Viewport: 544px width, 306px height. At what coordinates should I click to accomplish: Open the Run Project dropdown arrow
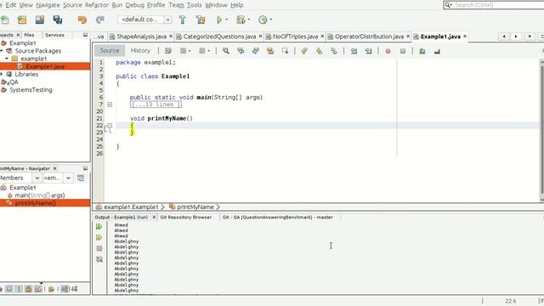227,20
